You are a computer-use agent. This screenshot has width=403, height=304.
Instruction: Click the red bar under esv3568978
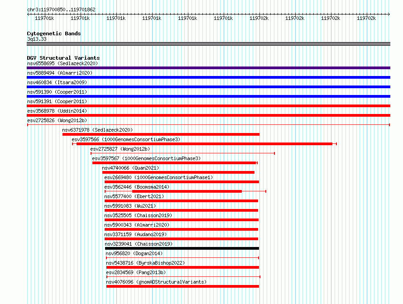tap(208, 115)
